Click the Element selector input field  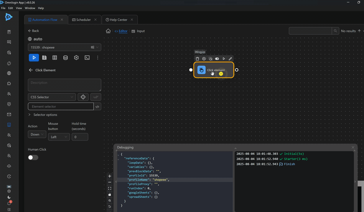pos(61,107)
